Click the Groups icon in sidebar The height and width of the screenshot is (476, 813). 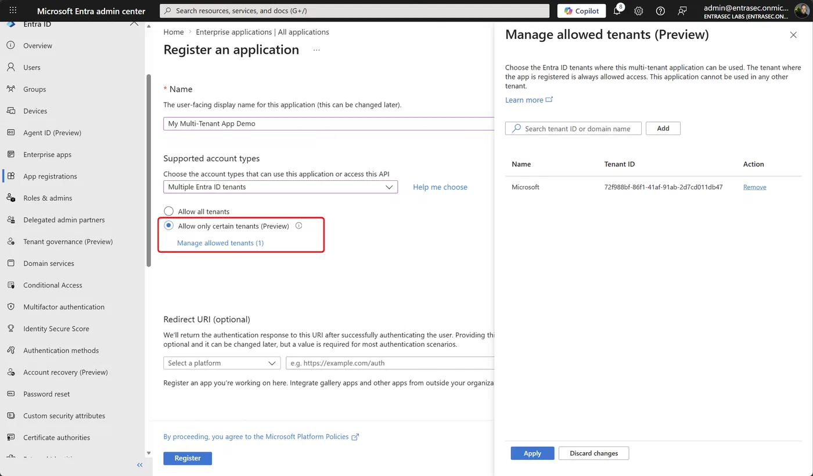pyautogui.click(x=11, y=89)
